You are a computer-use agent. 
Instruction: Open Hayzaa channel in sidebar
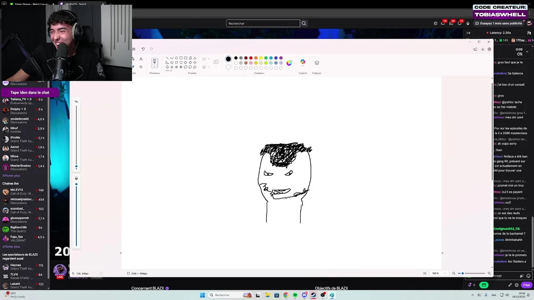tap(24, 267)
